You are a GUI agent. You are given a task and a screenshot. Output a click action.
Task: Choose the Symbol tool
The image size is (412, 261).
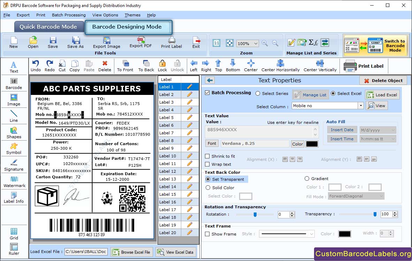[x=14, y=149]
